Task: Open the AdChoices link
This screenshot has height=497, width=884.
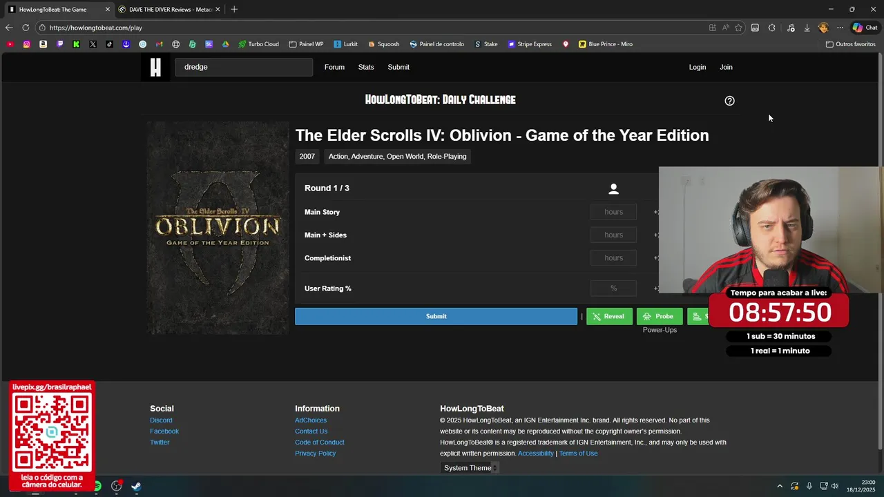Action: coord(311,420)
